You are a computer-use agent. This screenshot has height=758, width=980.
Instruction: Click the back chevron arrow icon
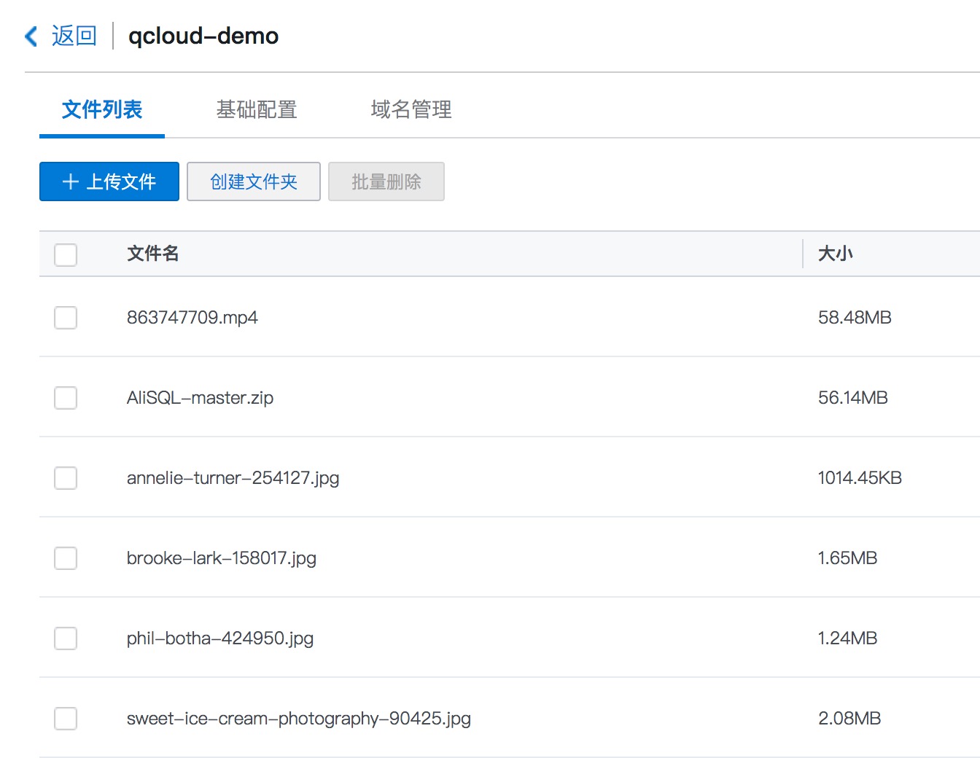[x=31, y=36]
